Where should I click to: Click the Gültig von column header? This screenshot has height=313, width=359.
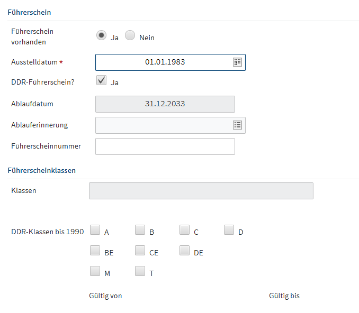(105, 296)
